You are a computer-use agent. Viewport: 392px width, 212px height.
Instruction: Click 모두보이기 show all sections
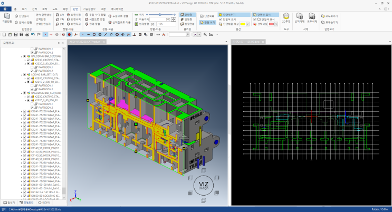click(x=330, y=16)
